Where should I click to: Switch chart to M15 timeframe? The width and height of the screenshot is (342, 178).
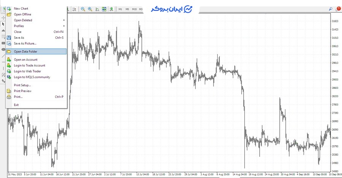135,9
